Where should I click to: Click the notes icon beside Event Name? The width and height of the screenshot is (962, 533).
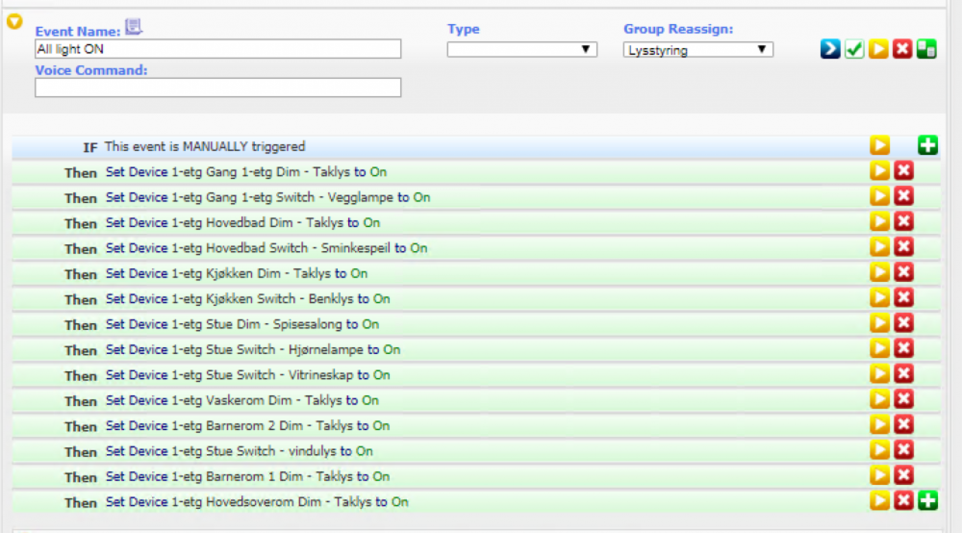[134, 27]
